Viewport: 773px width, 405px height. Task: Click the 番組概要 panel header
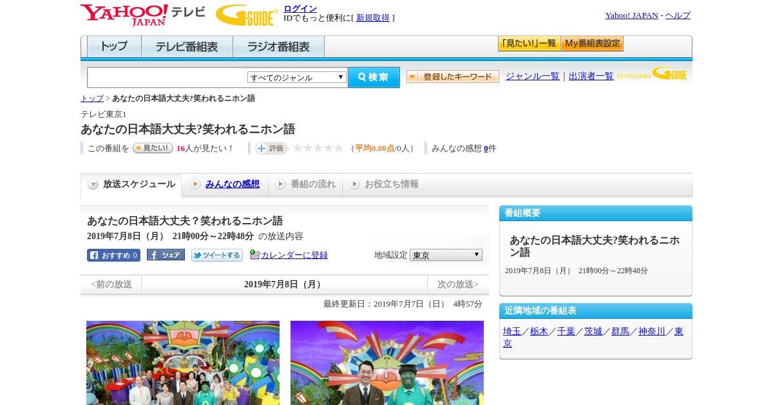[596, 213]
